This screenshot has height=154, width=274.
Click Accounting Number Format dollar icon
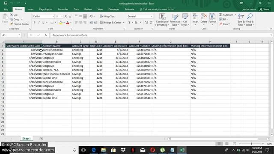(129, 23)
